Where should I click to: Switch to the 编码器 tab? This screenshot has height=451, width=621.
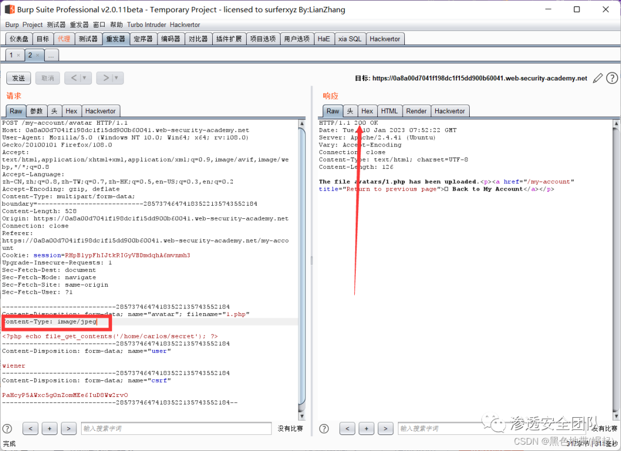point(171,38)
